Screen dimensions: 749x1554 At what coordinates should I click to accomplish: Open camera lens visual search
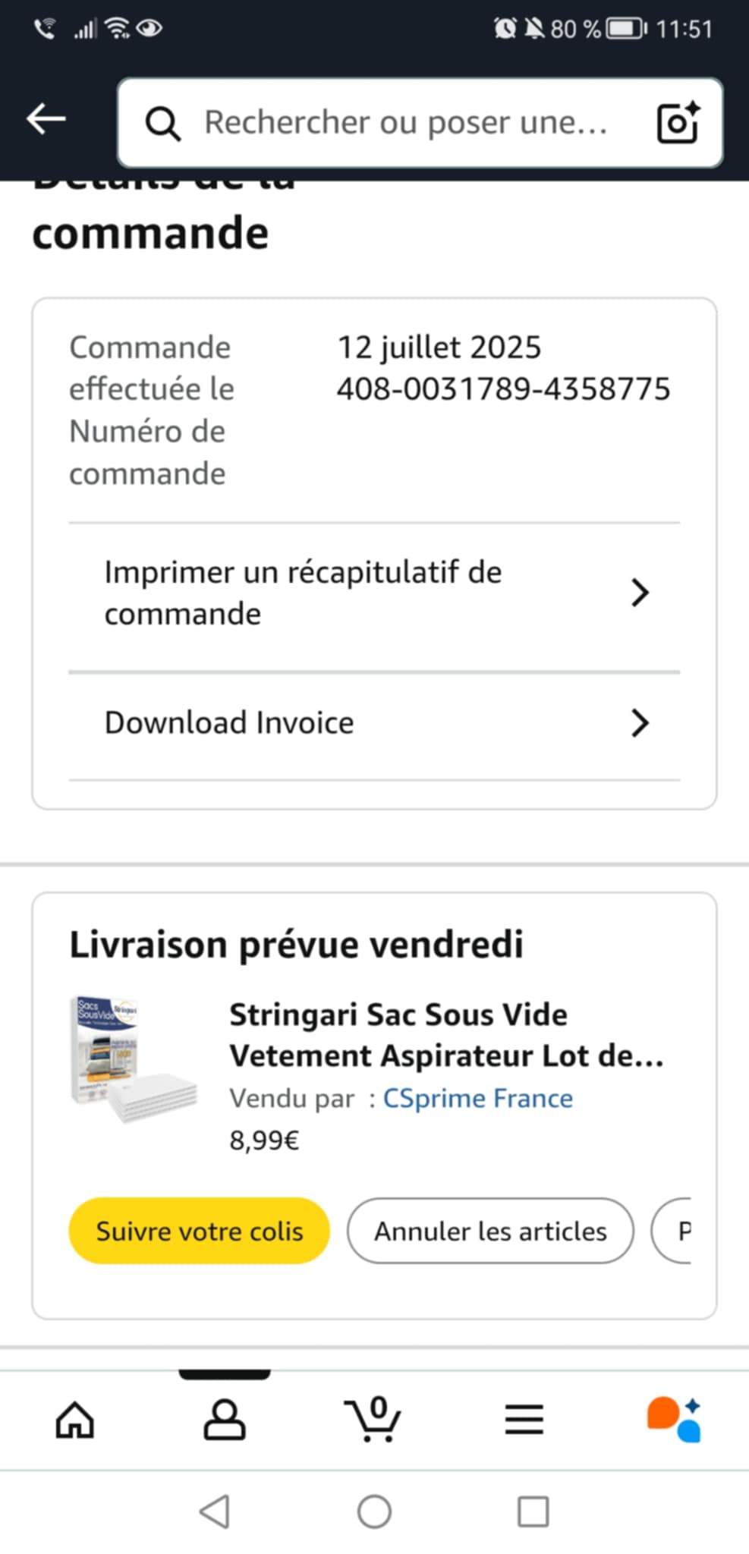tap(677, 122)
